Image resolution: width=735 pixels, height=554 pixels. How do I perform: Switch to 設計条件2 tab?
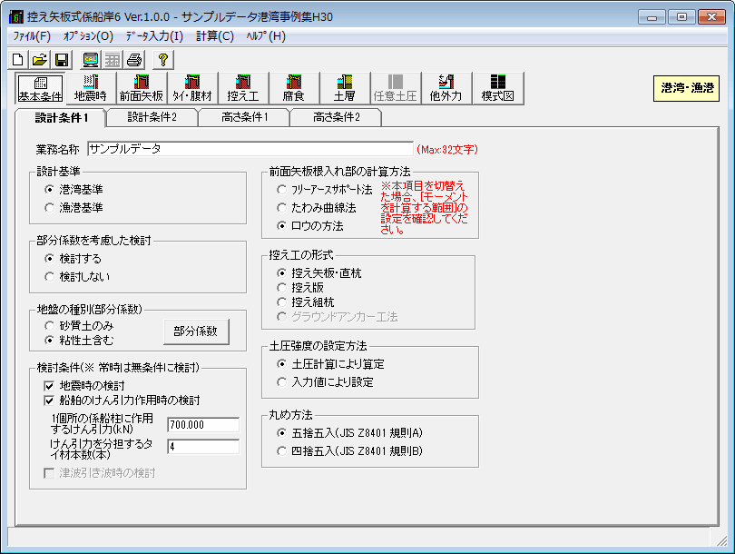click(152, 117)
